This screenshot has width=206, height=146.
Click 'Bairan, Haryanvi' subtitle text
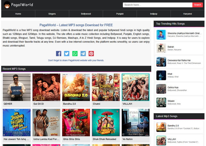pos(174,50)
